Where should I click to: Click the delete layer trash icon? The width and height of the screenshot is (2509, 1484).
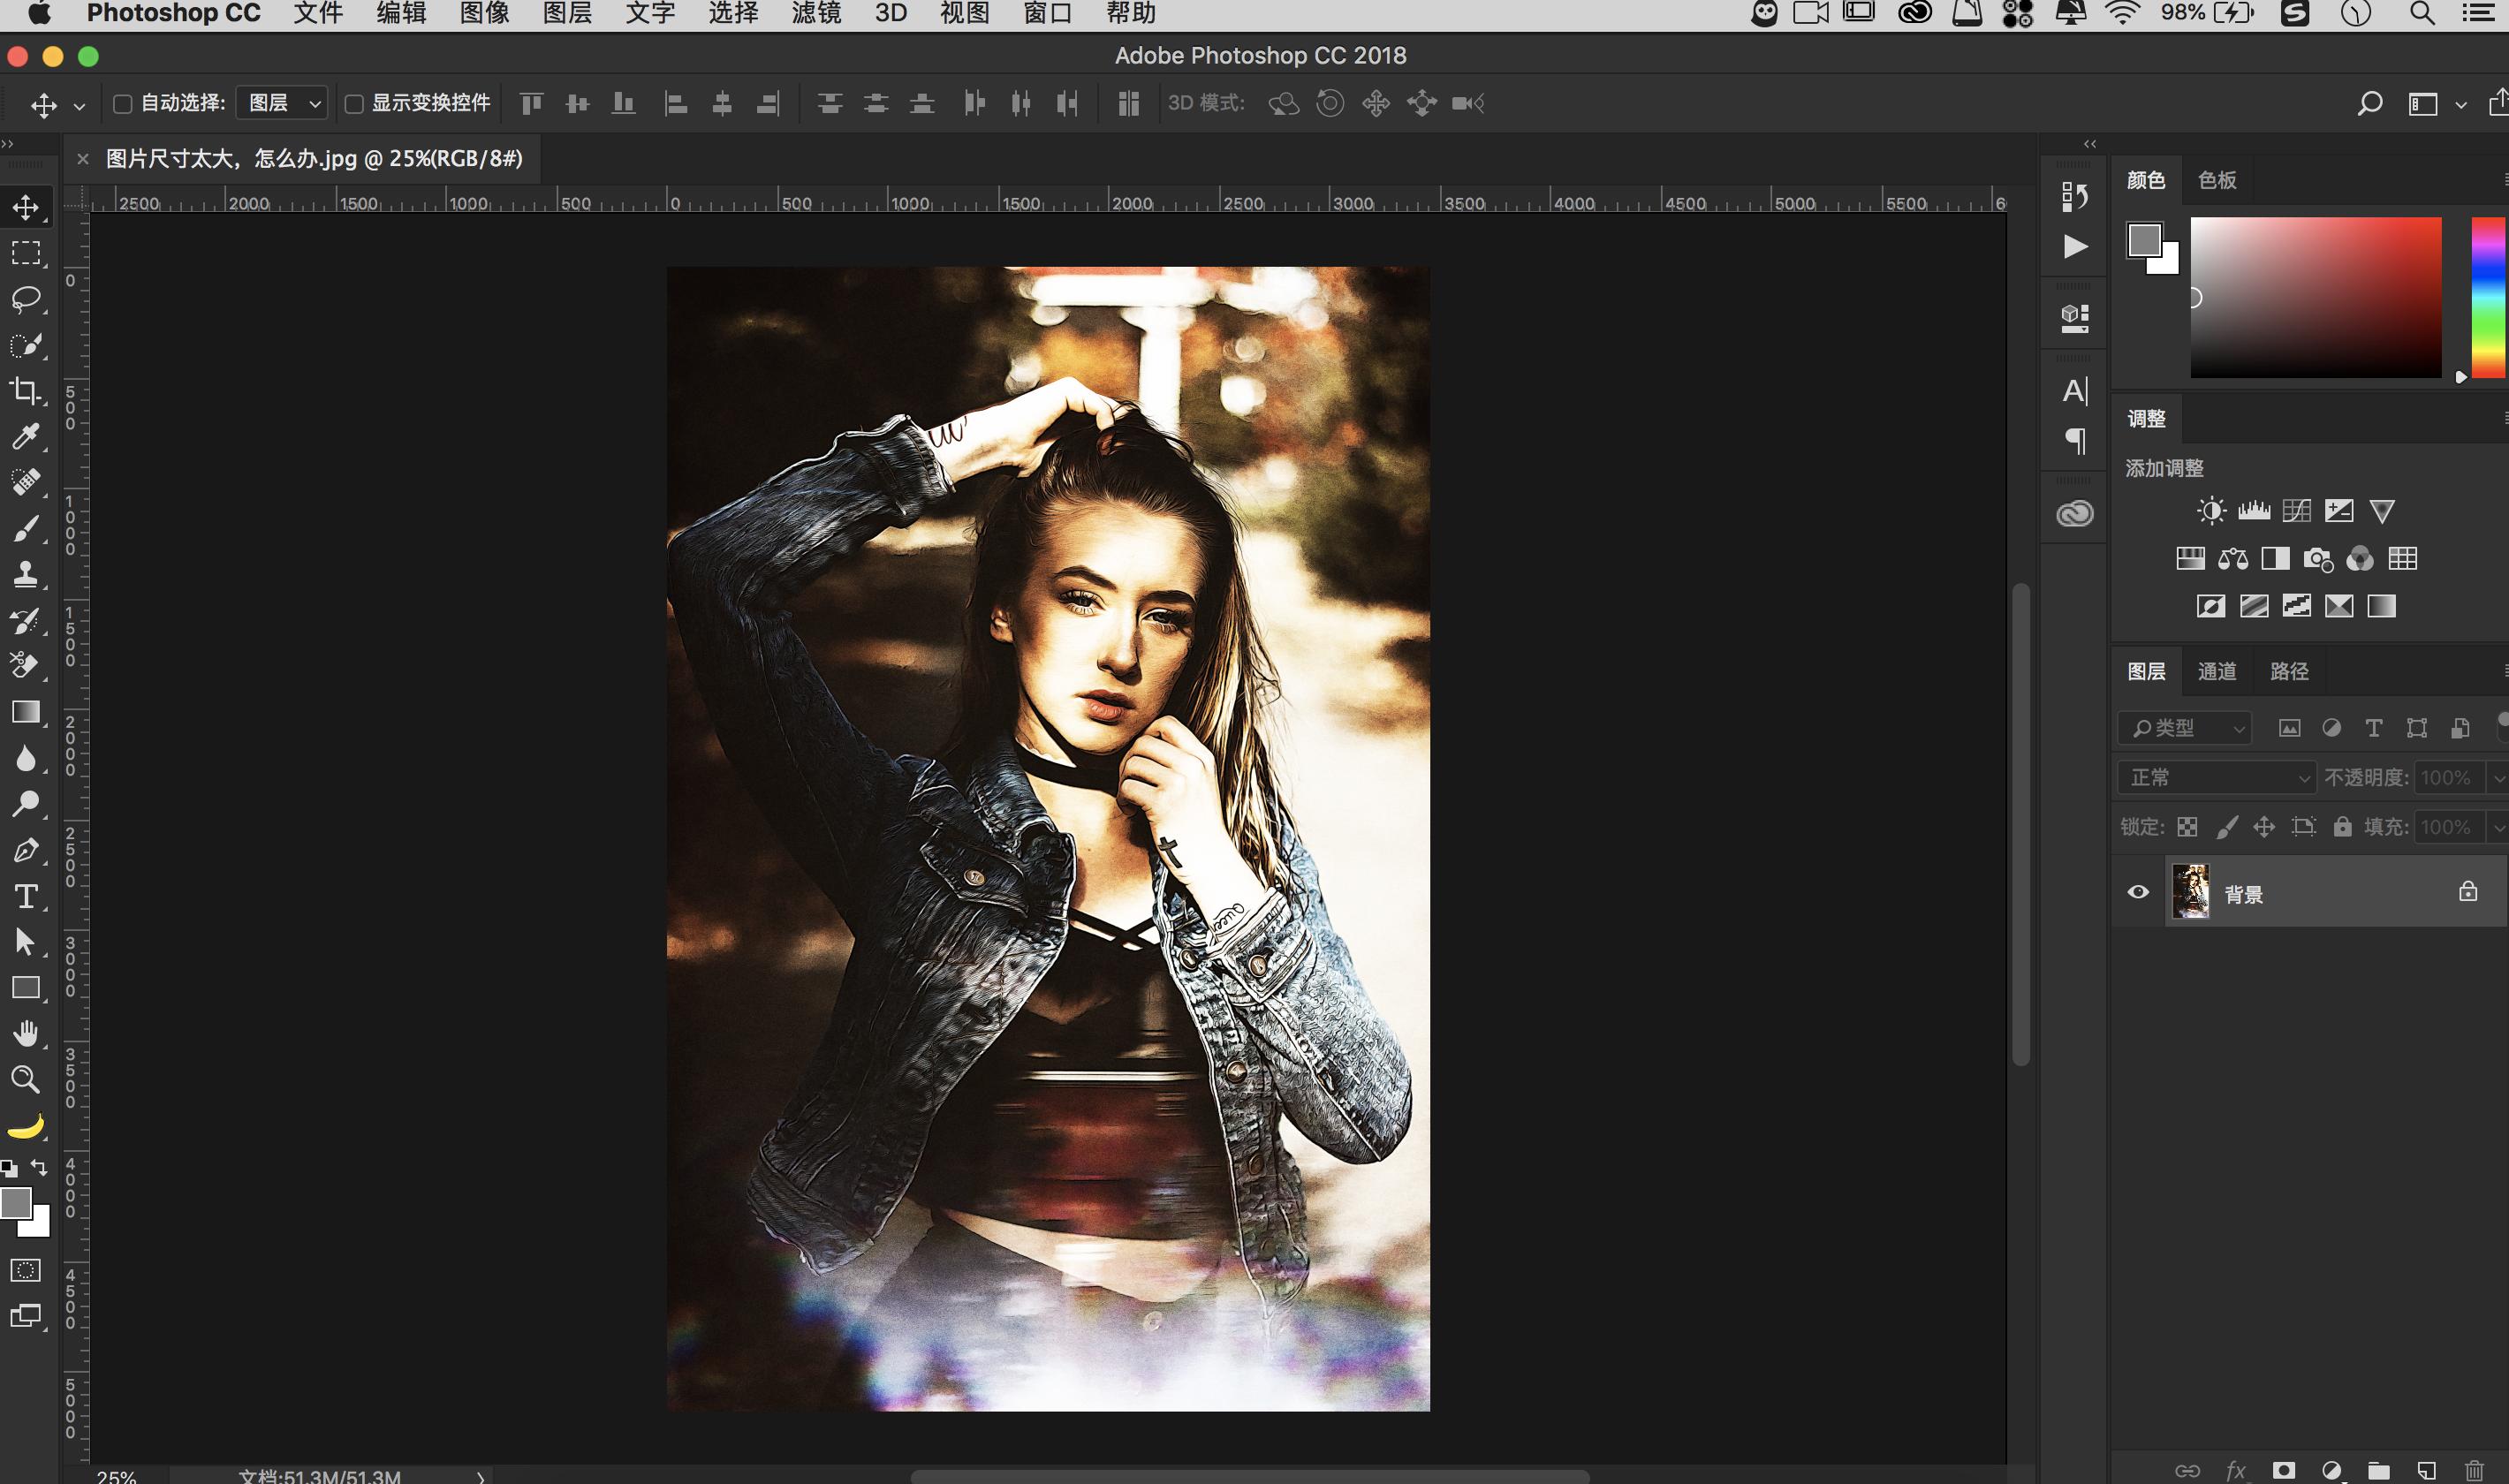(2474, 1470)
